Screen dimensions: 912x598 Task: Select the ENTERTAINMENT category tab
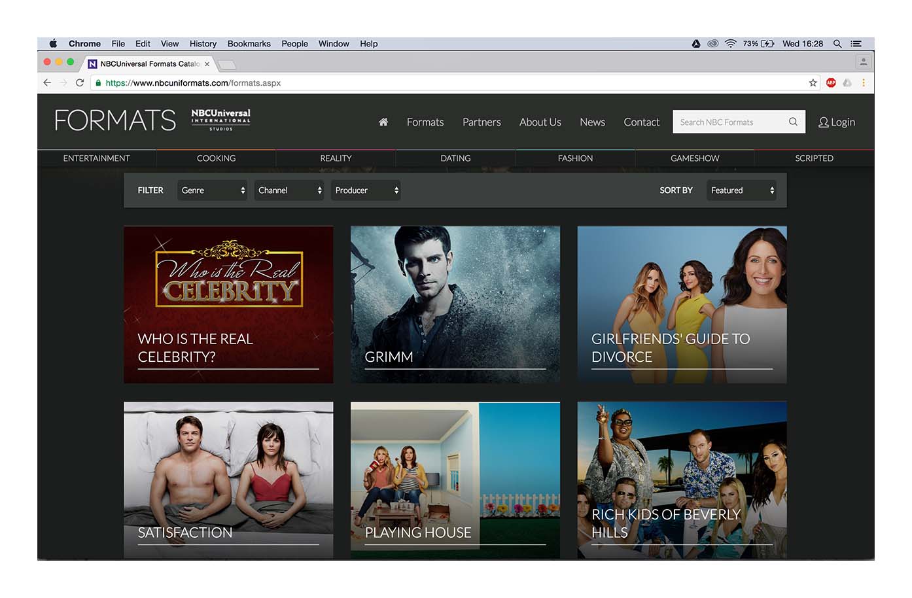(97, 158)
